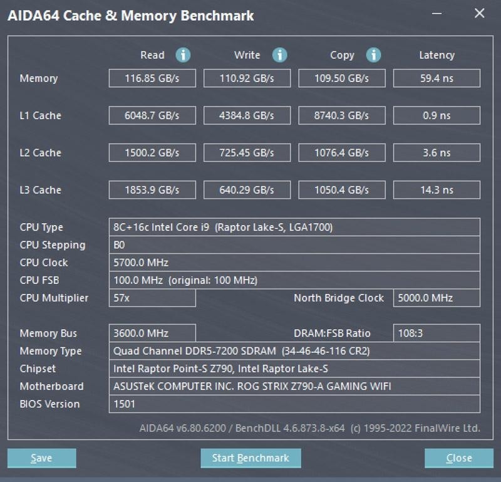
Task: Select the Memory Read speed result field
Action: 152,78
